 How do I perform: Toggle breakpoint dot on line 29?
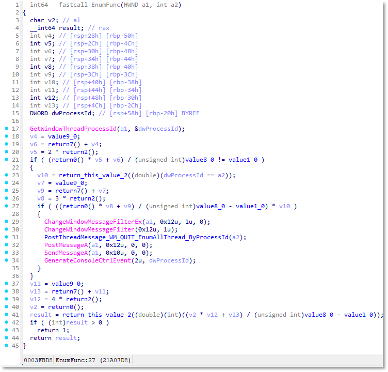(x=6, y=222)
